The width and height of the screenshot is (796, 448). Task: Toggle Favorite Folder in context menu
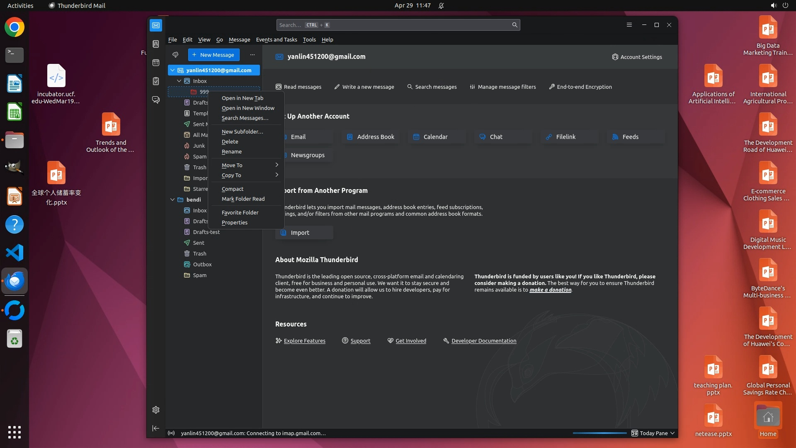tap(240, 212)
